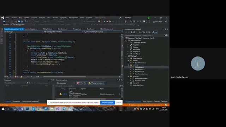Click Add to source control in status bar
Screen dimensions: 226x127
(145, 105)
